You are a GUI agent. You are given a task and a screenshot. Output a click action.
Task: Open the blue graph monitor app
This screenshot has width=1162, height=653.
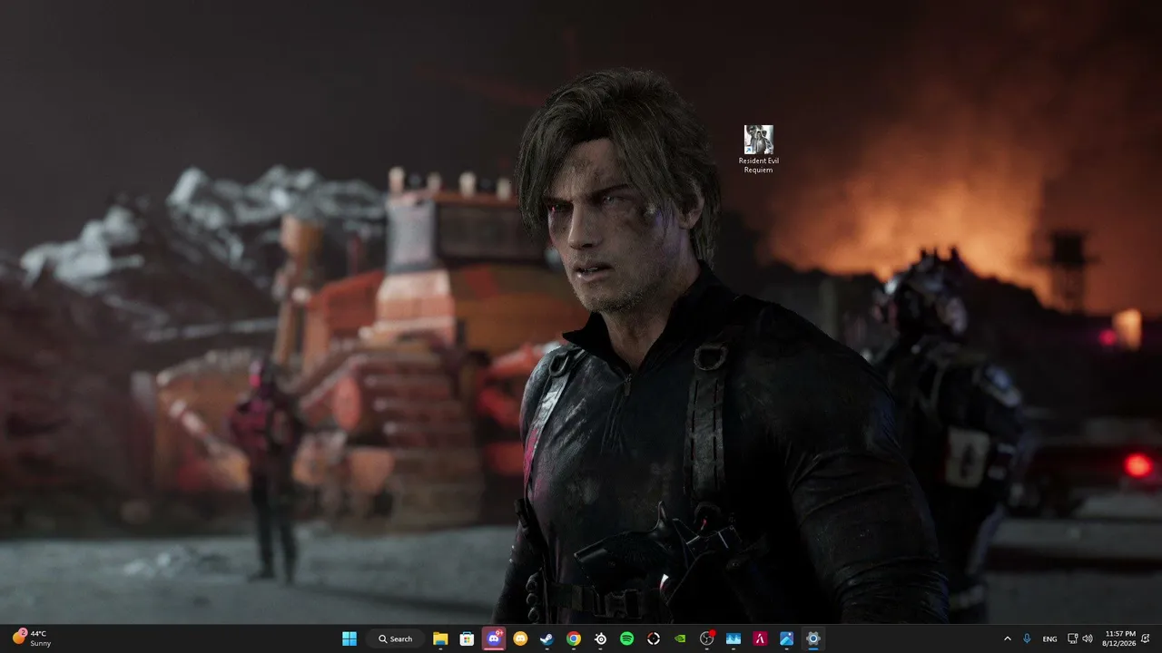[734, 638]
